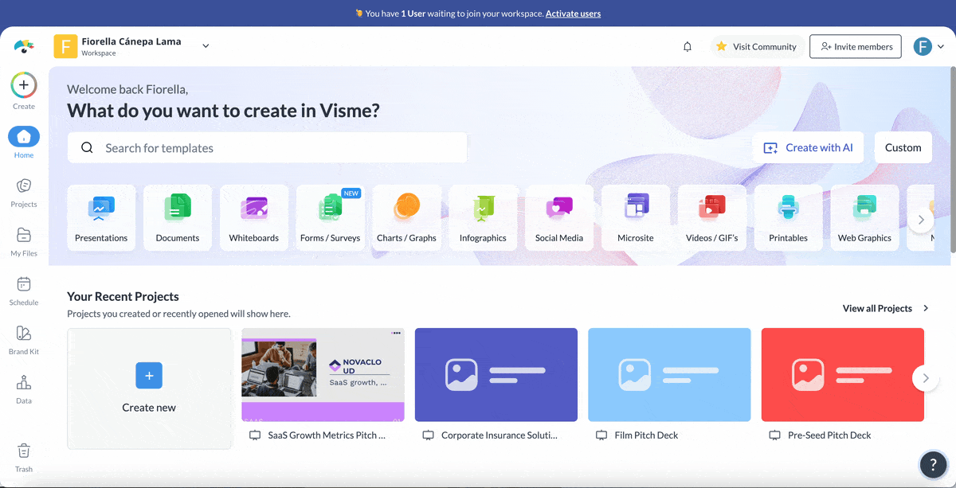This screenshot has width=956, height=488.
Task: Open the Whiteboards category
Action: tap(254, 217)
